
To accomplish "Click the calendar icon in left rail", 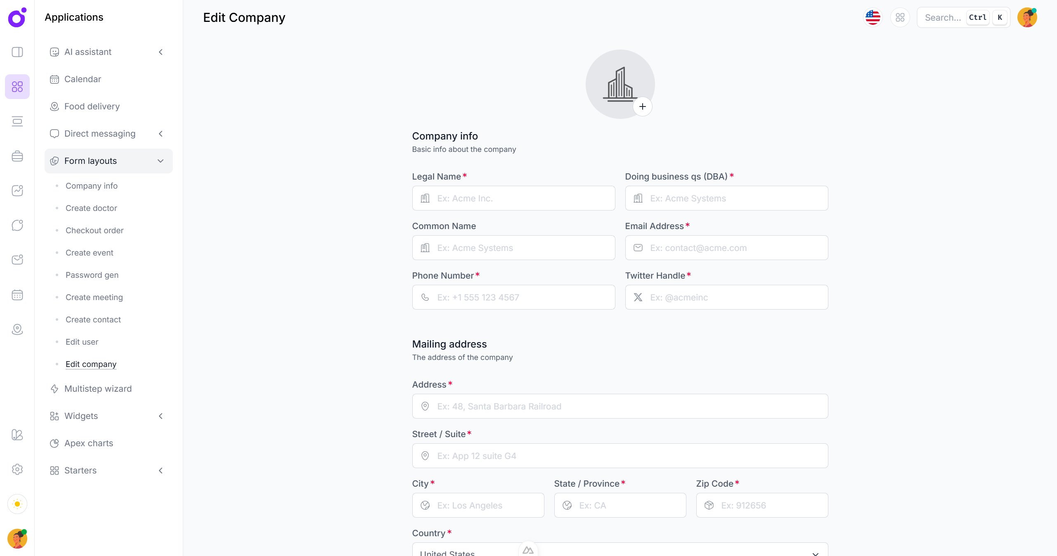I will [x=17, y=295].
